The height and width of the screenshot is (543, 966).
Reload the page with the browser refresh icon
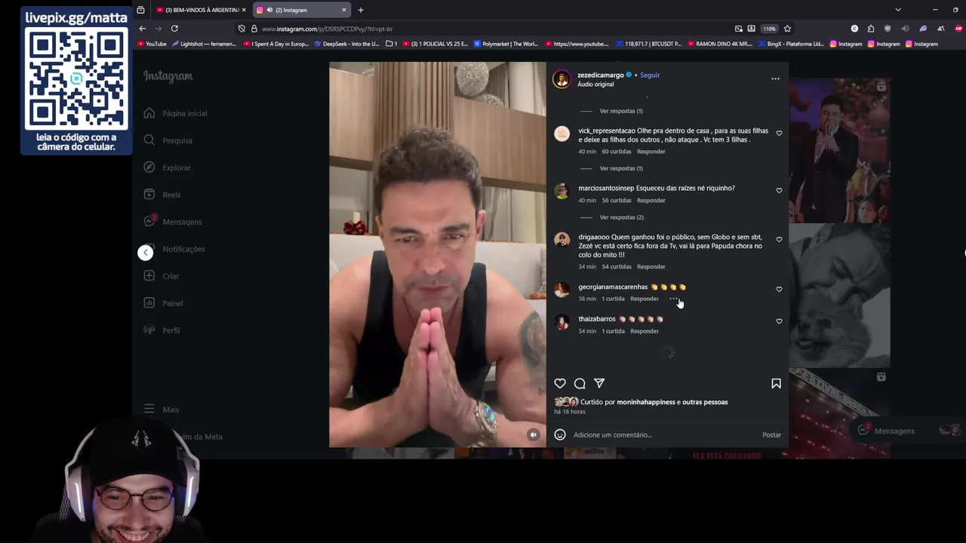coord(174,29)
